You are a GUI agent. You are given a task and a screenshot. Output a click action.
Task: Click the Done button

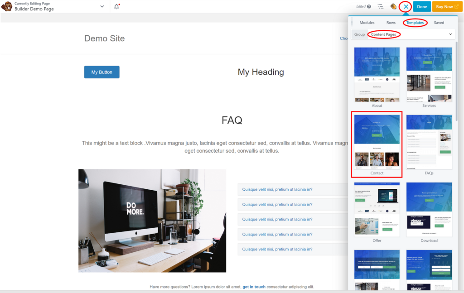point(422,6)
